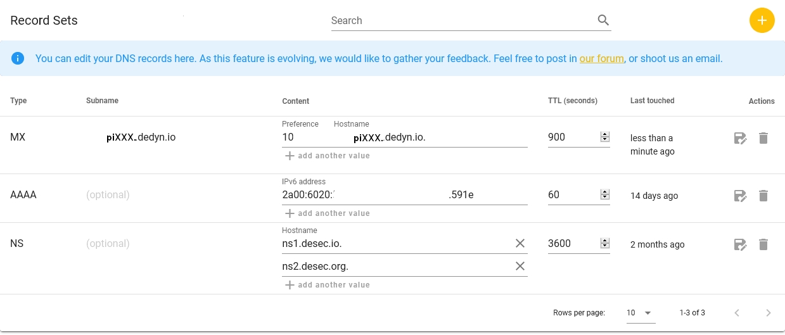
Task: Open the our forum link
Action: coord(601,58)
